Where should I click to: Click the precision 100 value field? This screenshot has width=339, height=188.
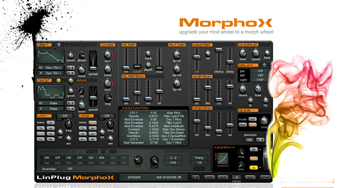coord(249,140)
